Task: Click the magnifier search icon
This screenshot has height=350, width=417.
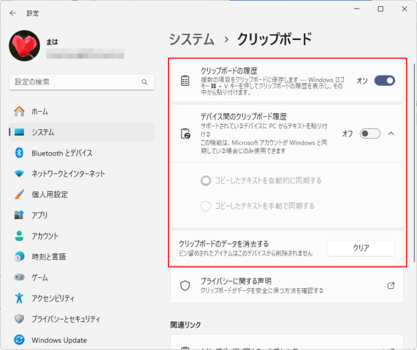Action: pos(144,82)
